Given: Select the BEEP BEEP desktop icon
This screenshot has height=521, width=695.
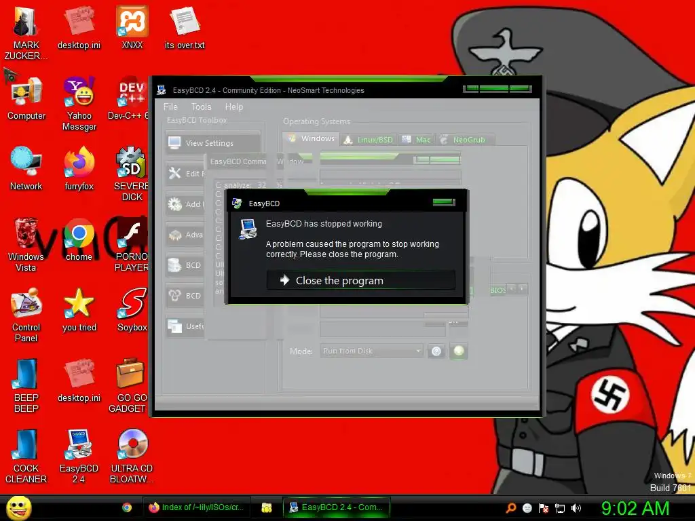Looking at the screenshot, I should coord(26,386).
